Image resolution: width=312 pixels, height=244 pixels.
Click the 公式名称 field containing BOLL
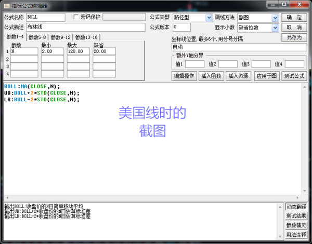[x=45, y=17]
